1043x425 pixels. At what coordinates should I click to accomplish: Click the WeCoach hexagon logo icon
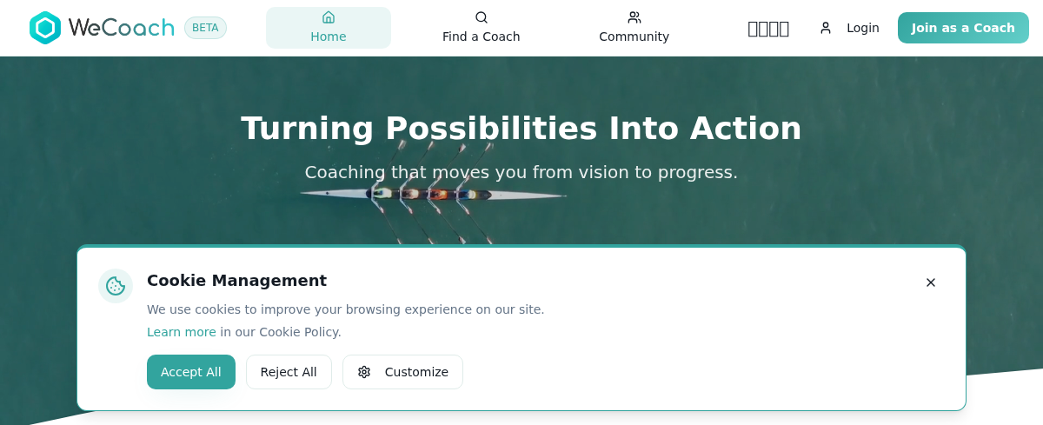tap(45, 28)
